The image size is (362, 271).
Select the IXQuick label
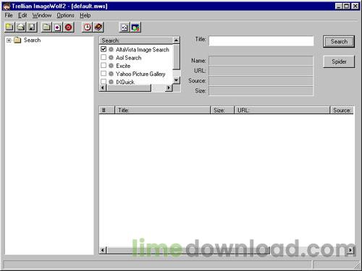(125, 82)
